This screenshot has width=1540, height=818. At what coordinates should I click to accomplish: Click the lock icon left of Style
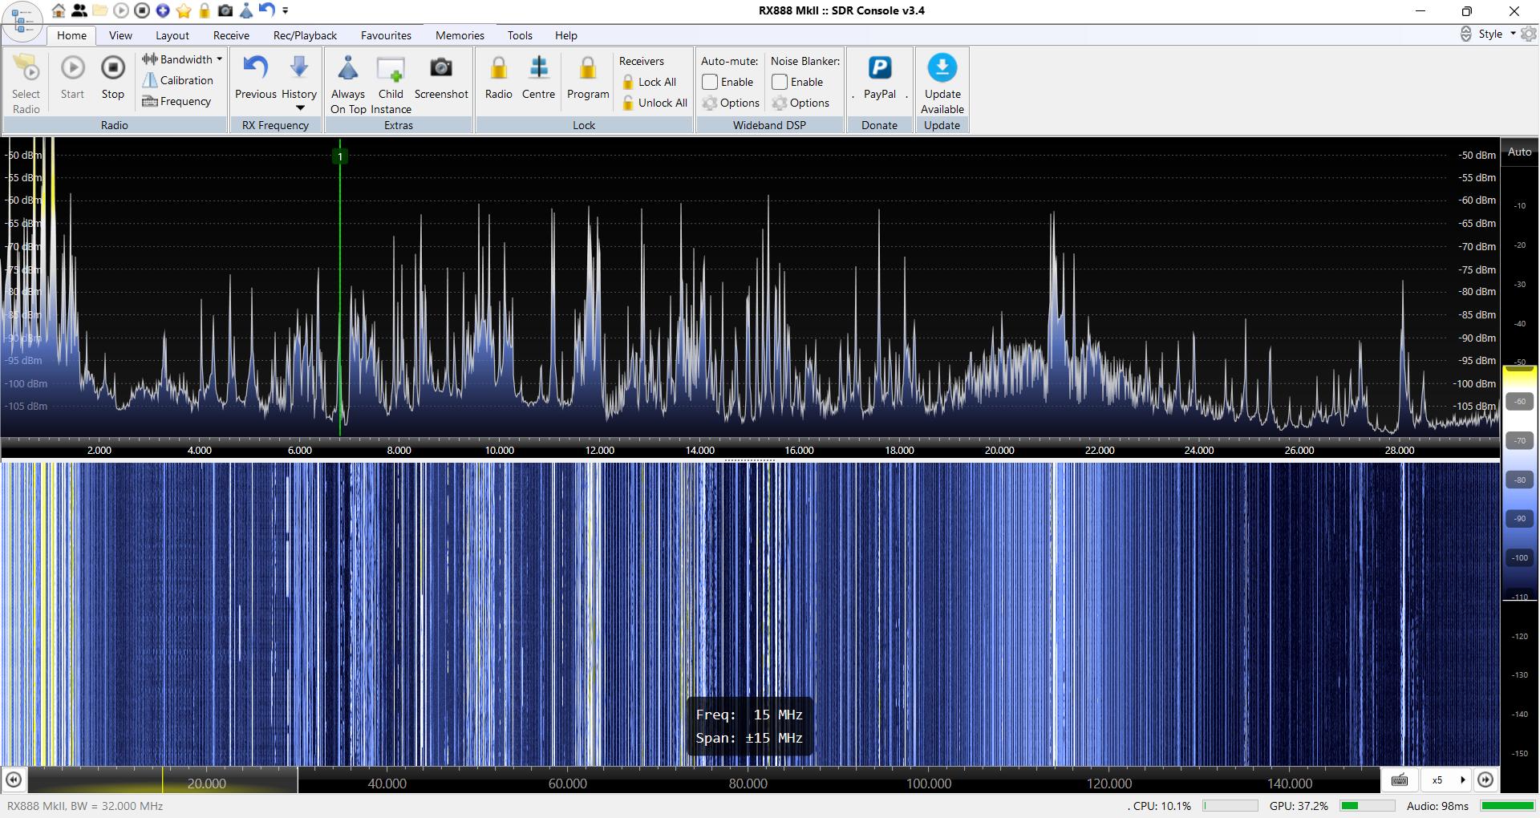(x=1465, y=34)
